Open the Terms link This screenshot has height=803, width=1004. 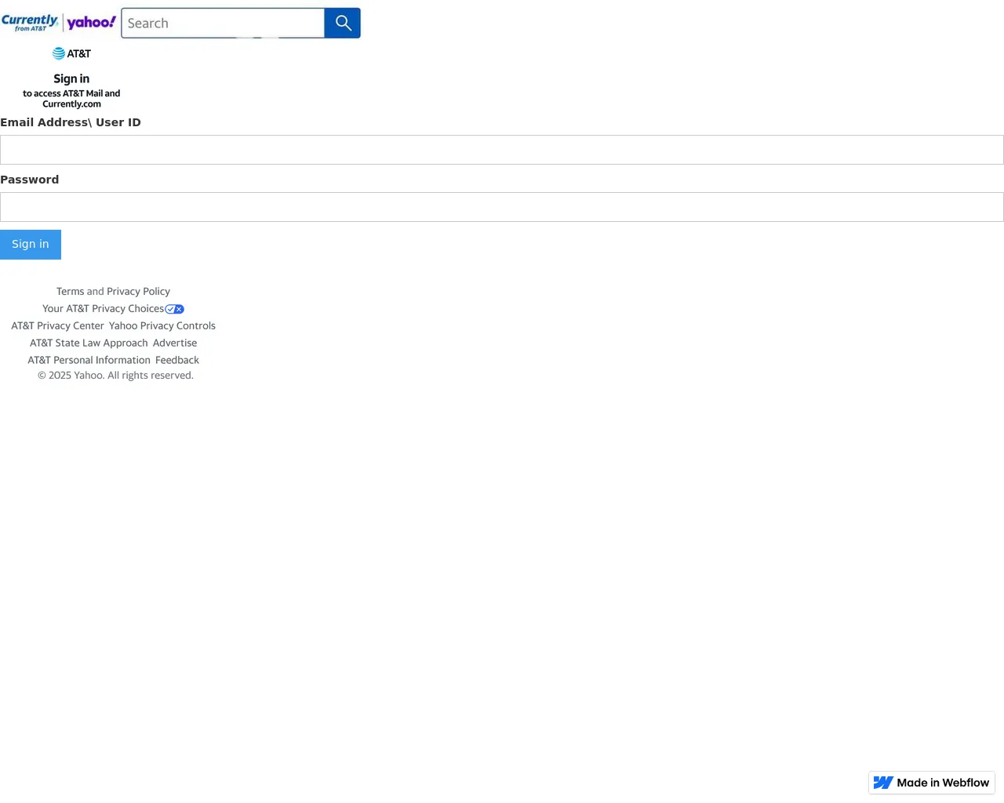pyautogui.click(x=70, y=291)
